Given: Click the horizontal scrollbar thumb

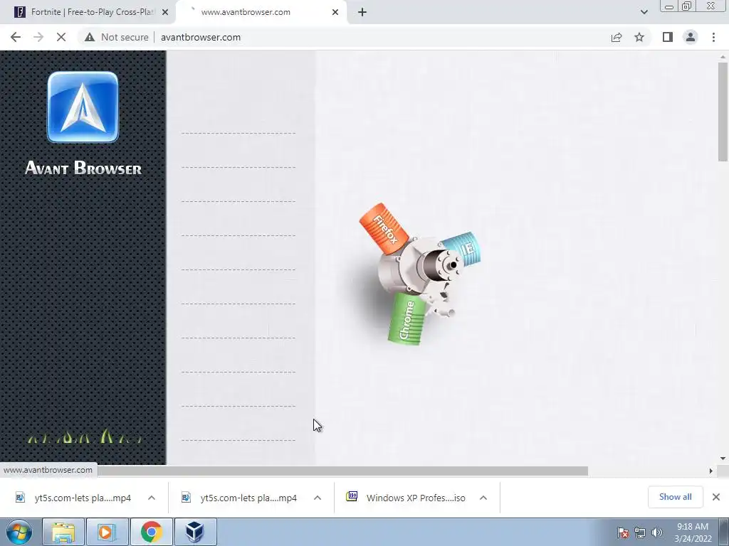Looking at the screenshot, I should coord(342,471).
